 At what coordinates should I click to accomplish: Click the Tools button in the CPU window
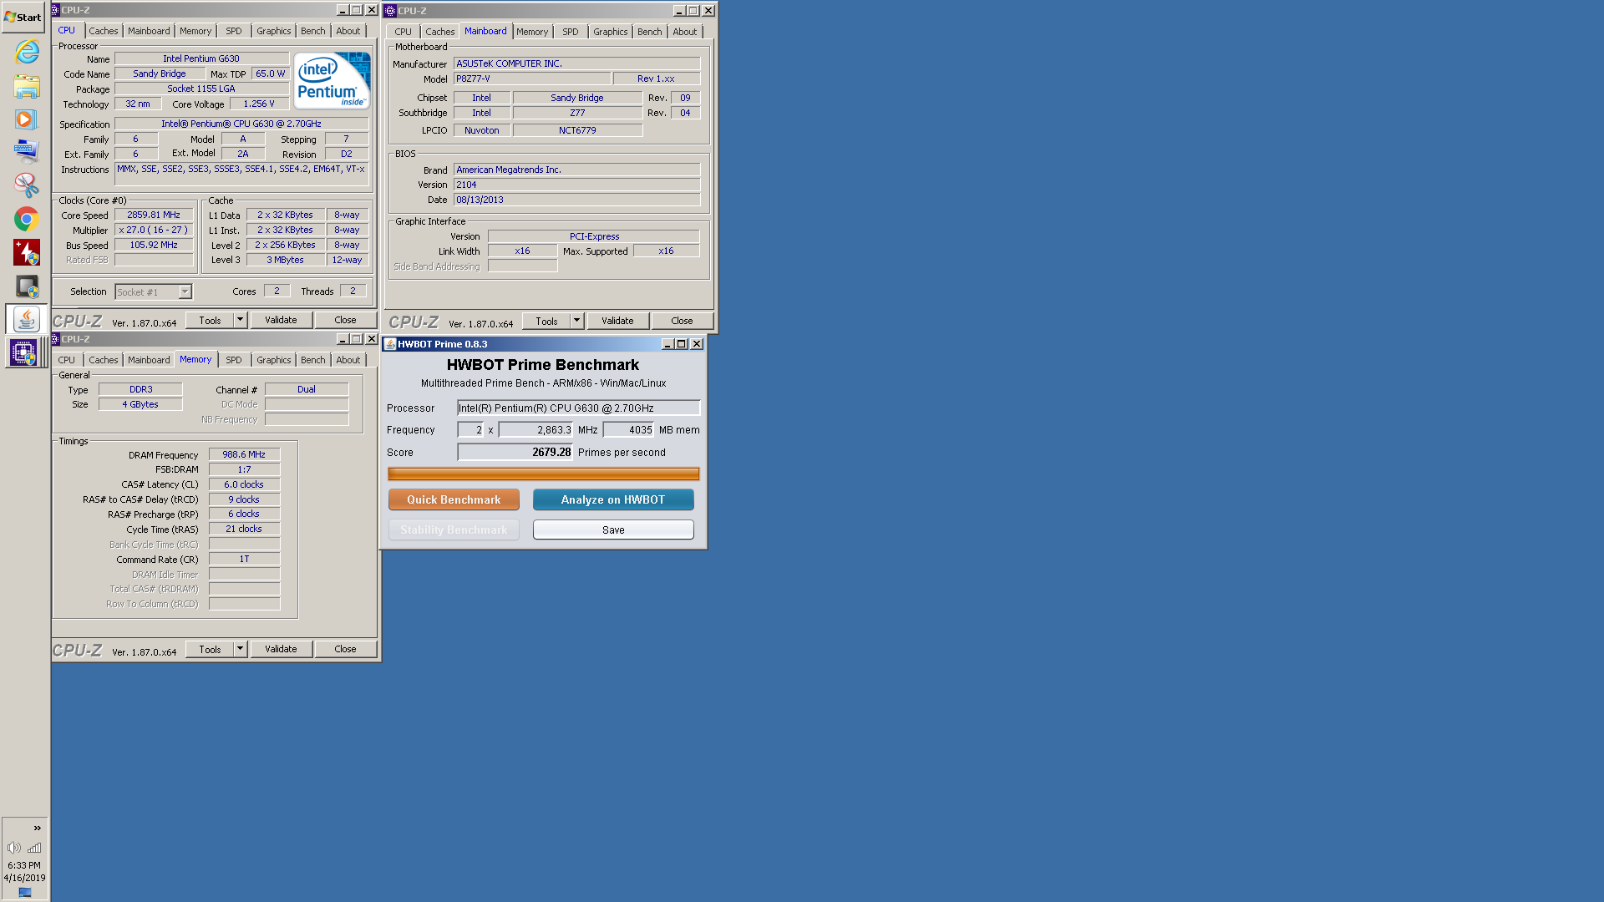[x=211, y=320]
